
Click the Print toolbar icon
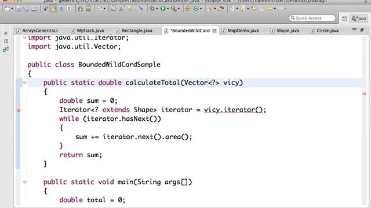[x=34, y=9]
